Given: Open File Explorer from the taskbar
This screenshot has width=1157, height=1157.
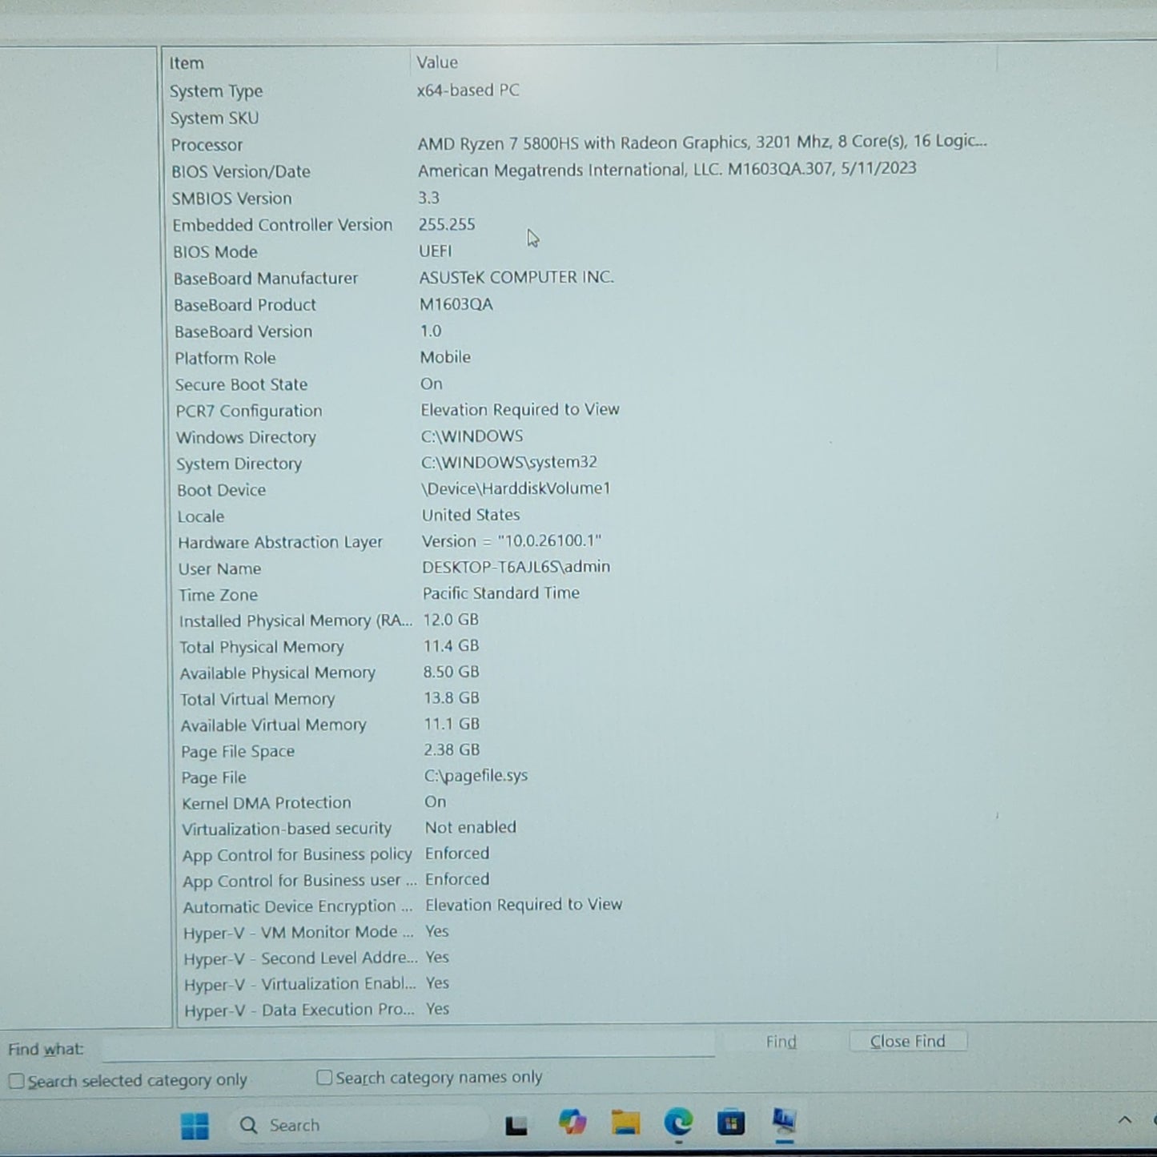Looking at the screenshot, I should 625,1123.
